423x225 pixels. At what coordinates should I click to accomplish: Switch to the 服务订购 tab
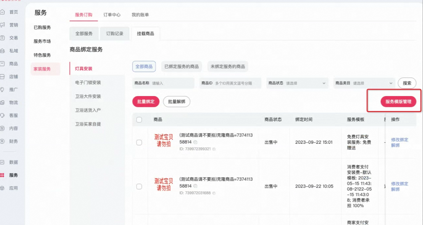[x=84, y=15]
